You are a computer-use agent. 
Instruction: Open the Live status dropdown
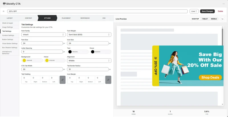coord(194,11)
